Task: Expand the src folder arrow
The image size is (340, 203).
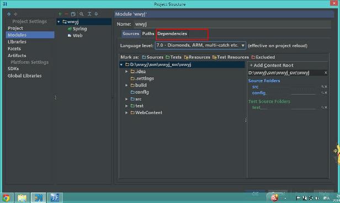Action: (x=126, y=99)
